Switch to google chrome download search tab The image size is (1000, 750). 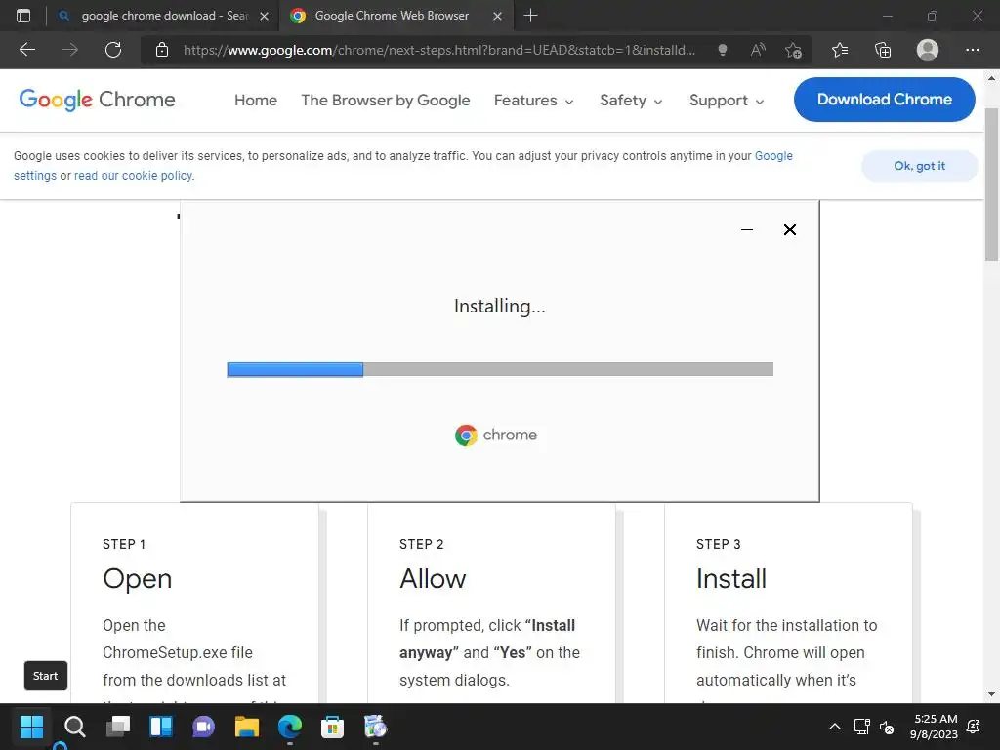point(163,16)
